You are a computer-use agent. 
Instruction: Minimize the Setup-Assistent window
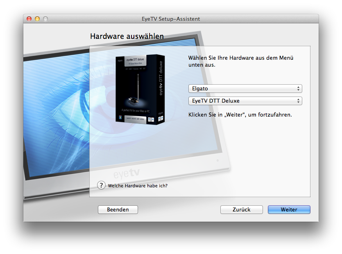click(x=37, y=19)
